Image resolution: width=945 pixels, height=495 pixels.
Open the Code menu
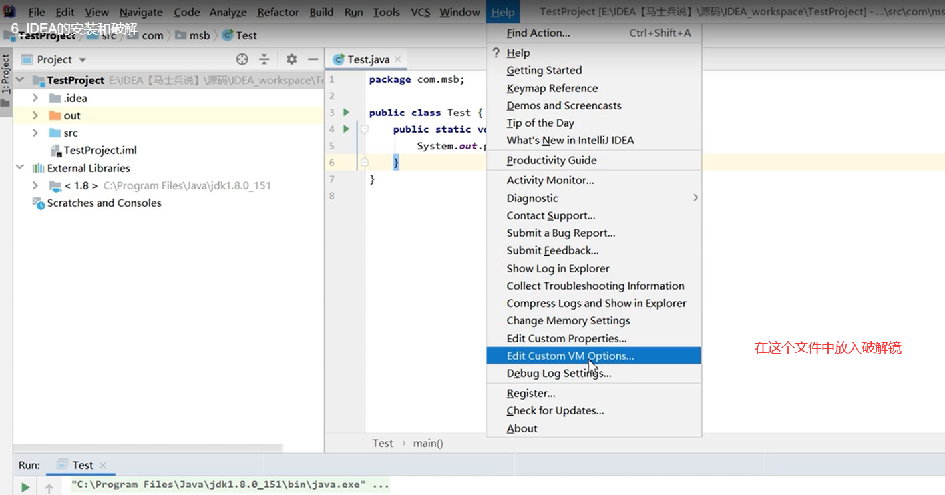(x=187, y=12)
